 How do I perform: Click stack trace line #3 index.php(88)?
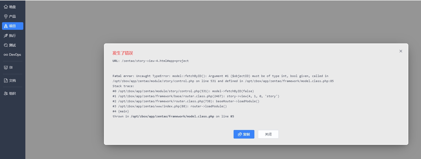pyautogui.click(x=170, y=106)
